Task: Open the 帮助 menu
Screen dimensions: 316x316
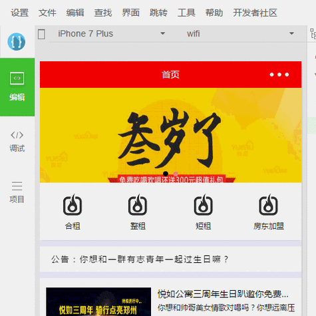Action: pos(214,13)
